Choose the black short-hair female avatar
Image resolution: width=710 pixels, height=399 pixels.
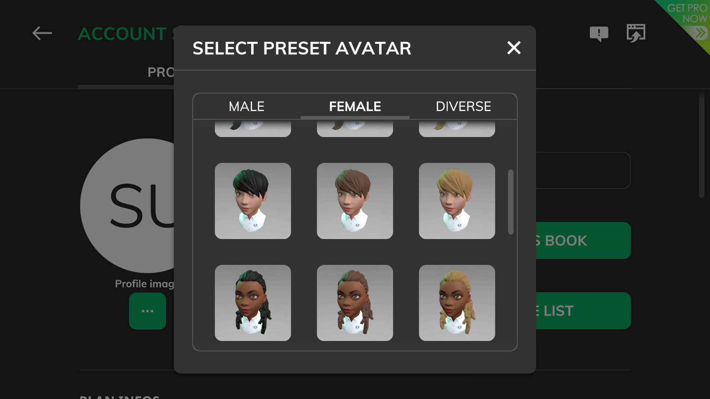click(253, 201)
